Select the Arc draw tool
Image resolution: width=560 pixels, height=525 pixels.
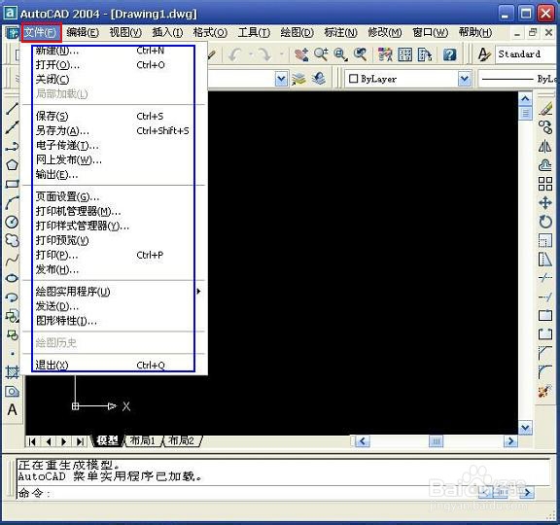pos(12,203)
